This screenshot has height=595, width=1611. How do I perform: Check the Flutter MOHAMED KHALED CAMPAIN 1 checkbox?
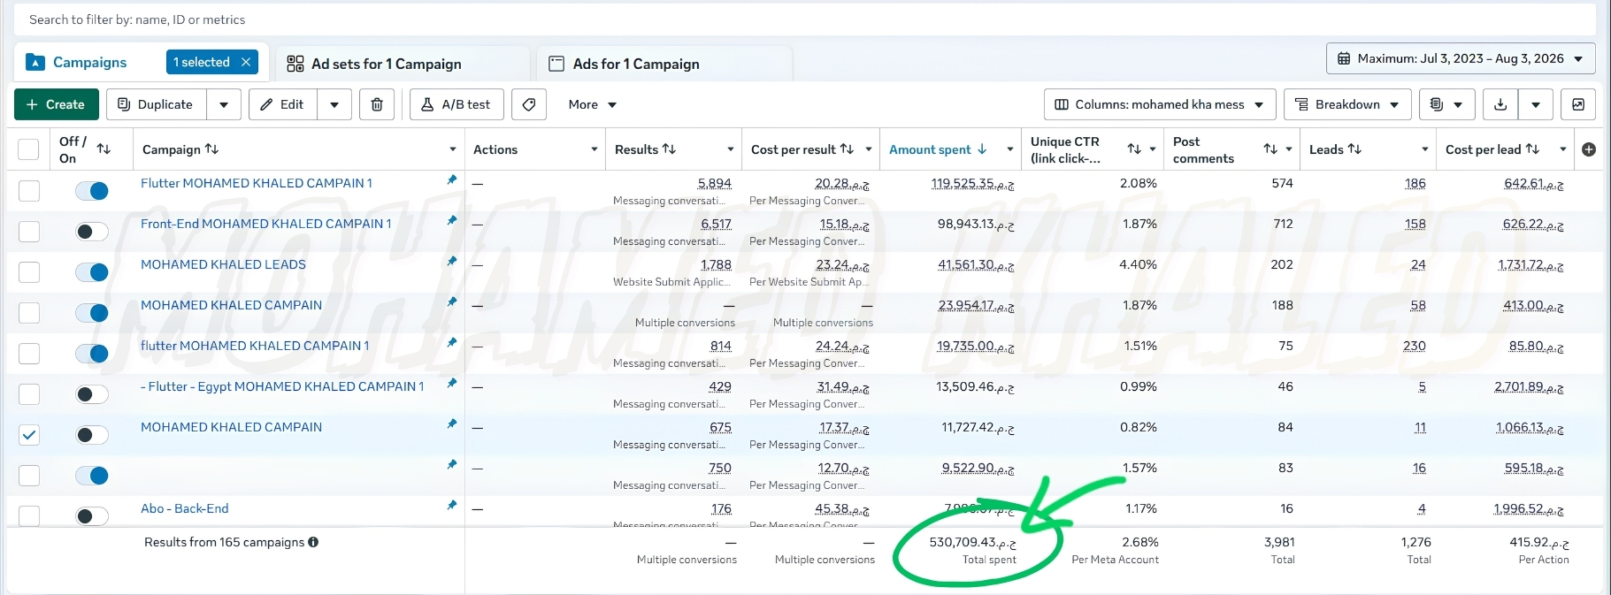click(x=29, y=190)
